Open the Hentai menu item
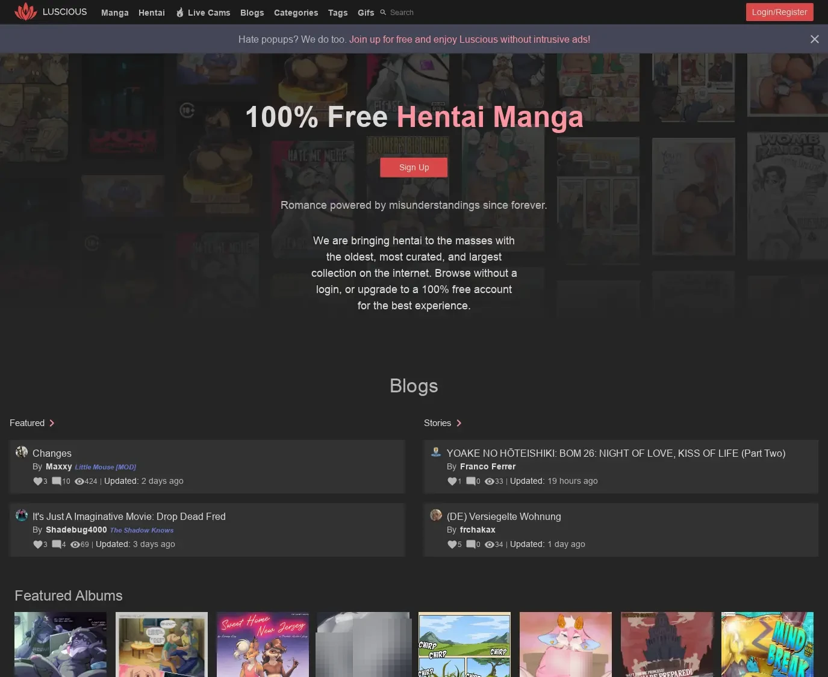The image size is (828, 677). coord(152,13)
